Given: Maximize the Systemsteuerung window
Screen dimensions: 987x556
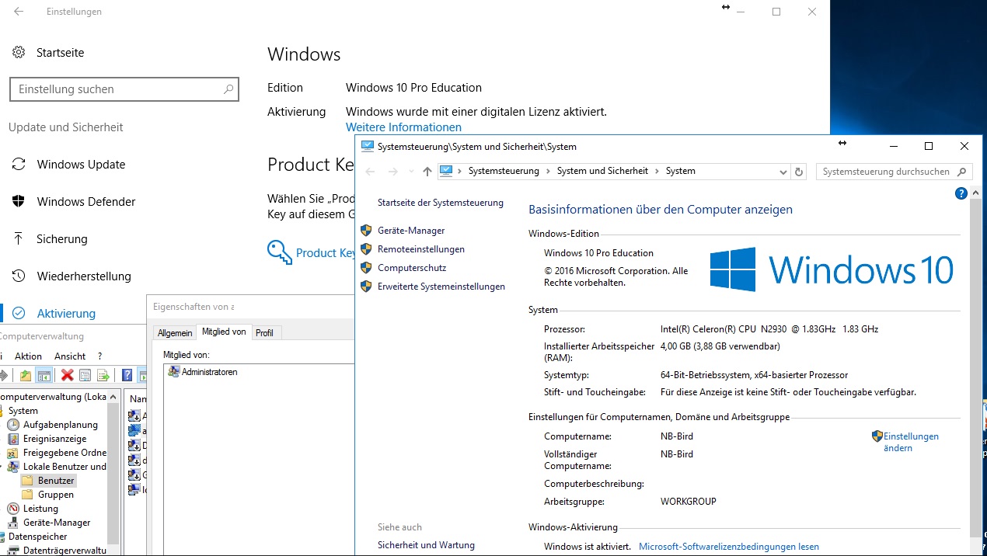Looking at the screenshot, I should [x=929, y=146].
